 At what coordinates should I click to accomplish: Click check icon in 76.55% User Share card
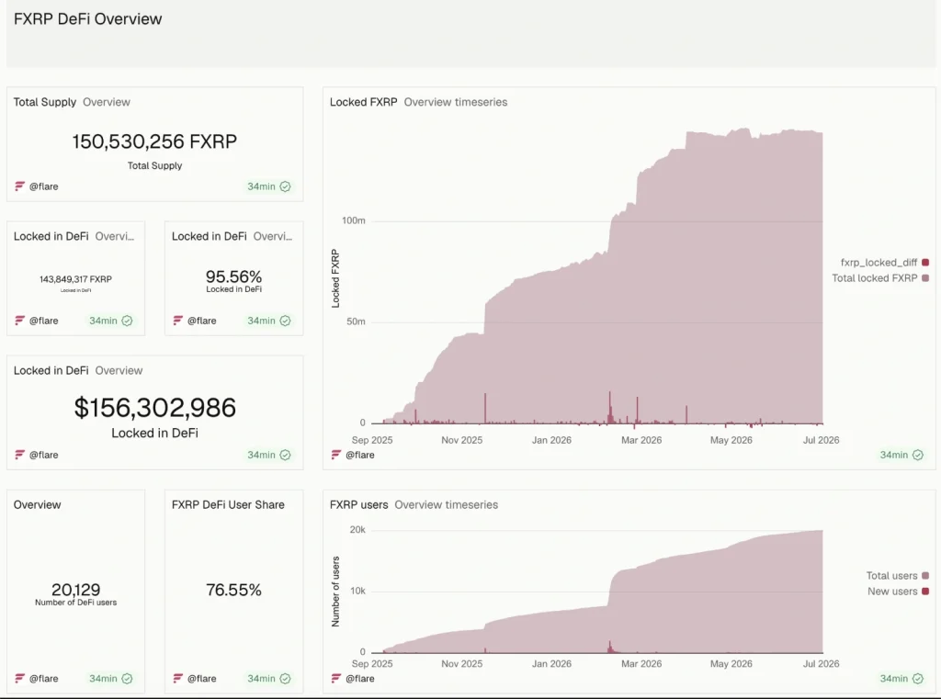point(286,679)
